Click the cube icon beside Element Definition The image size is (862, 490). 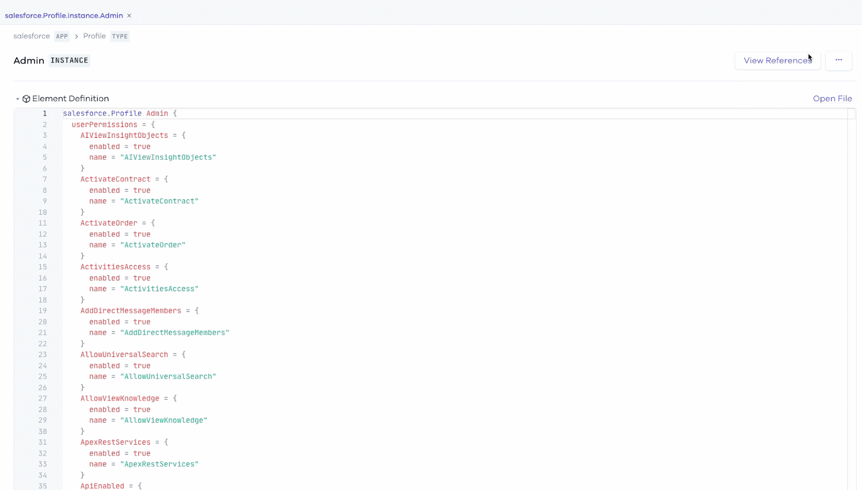[26, 99]
